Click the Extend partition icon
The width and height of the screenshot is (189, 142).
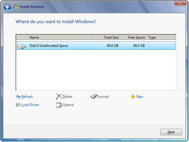(59, 105)
